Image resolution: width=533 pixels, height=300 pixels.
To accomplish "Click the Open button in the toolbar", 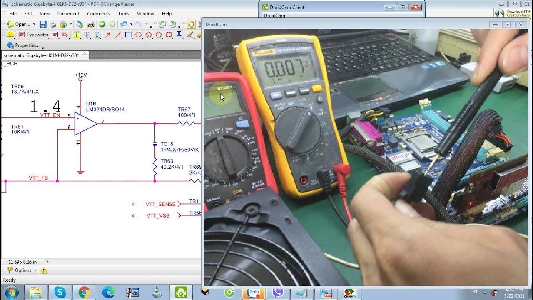I will pyautogui.click(x=19, y=24).
